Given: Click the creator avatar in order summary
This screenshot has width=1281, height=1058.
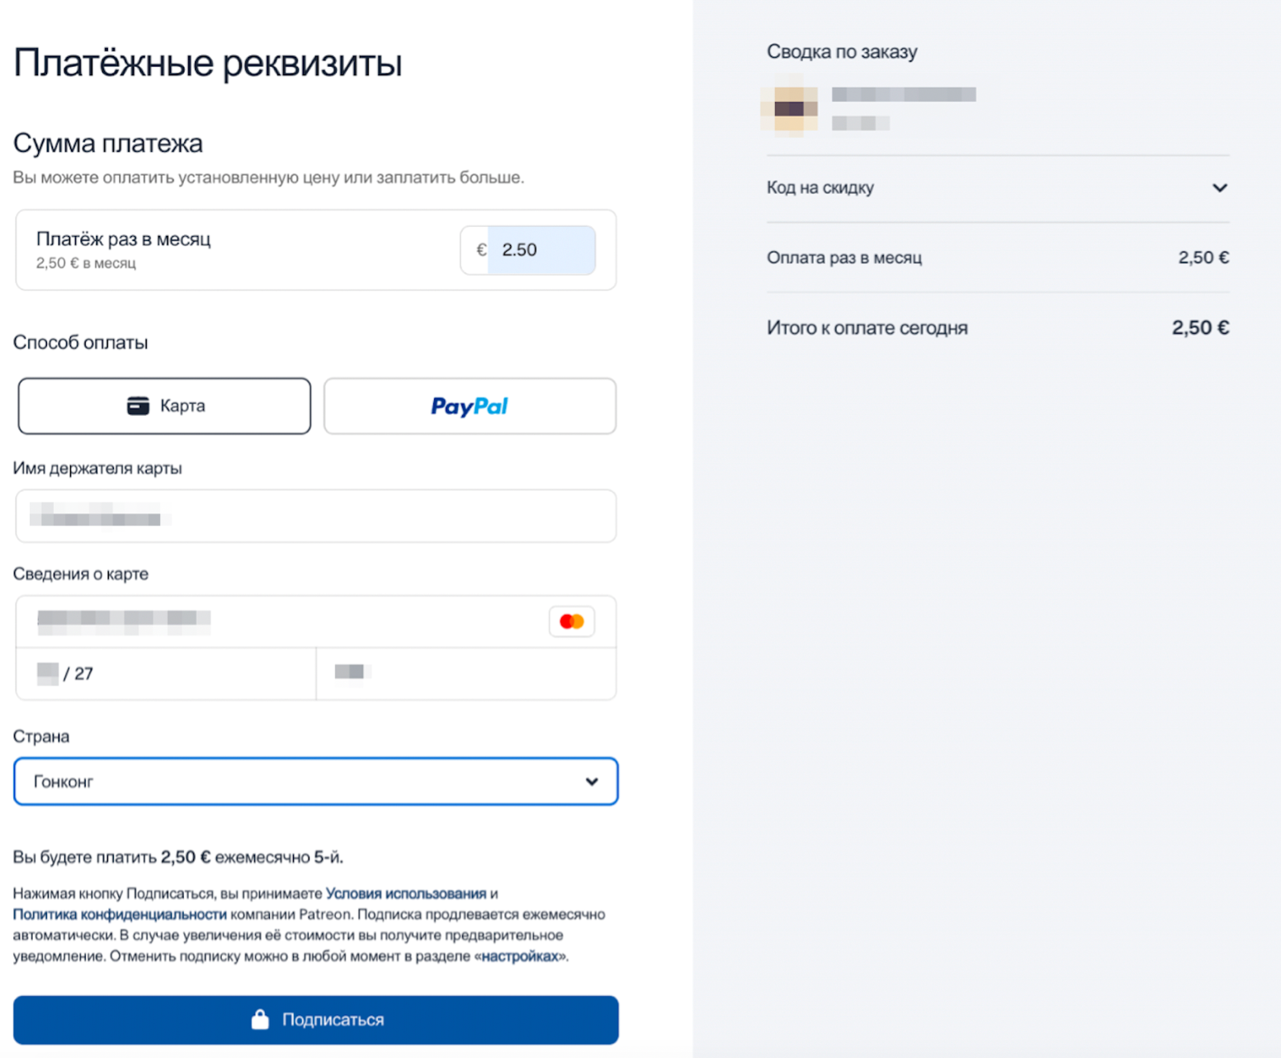Looking at the screenshot, I should pos(790,109).
